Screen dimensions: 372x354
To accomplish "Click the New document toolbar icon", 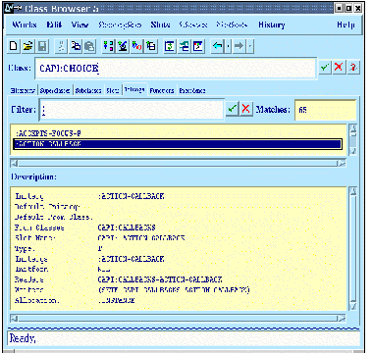I will pos(13,47).
